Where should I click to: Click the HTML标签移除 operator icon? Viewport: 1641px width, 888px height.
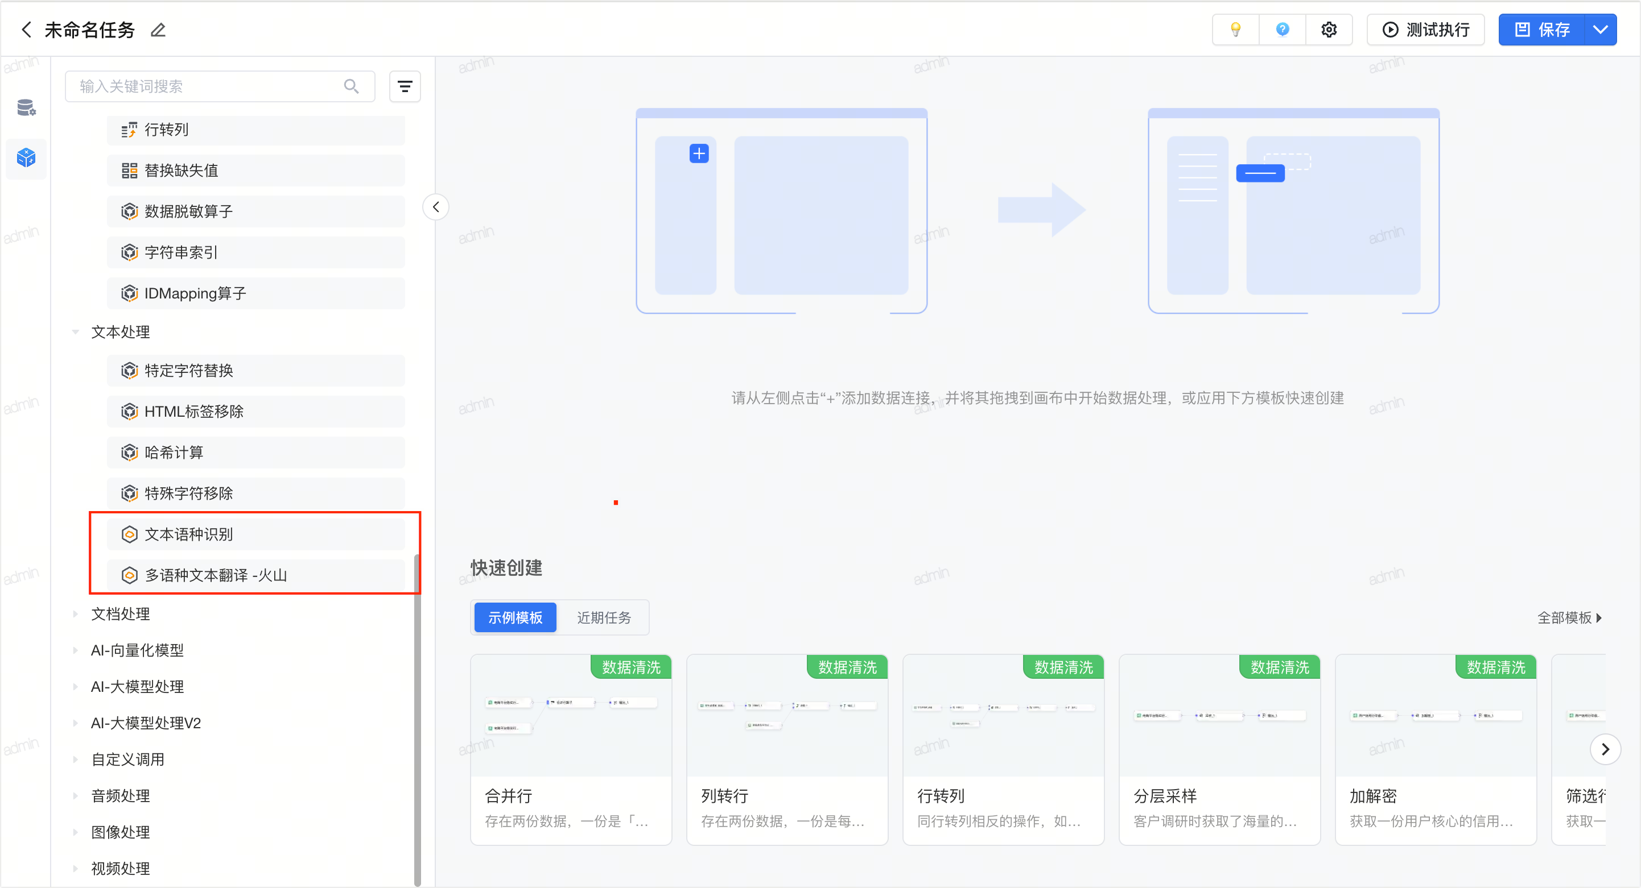tap(129, 412)
